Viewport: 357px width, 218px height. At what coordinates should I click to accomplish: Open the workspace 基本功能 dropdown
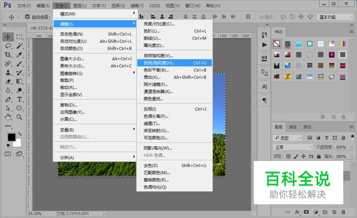coord(334,17)
